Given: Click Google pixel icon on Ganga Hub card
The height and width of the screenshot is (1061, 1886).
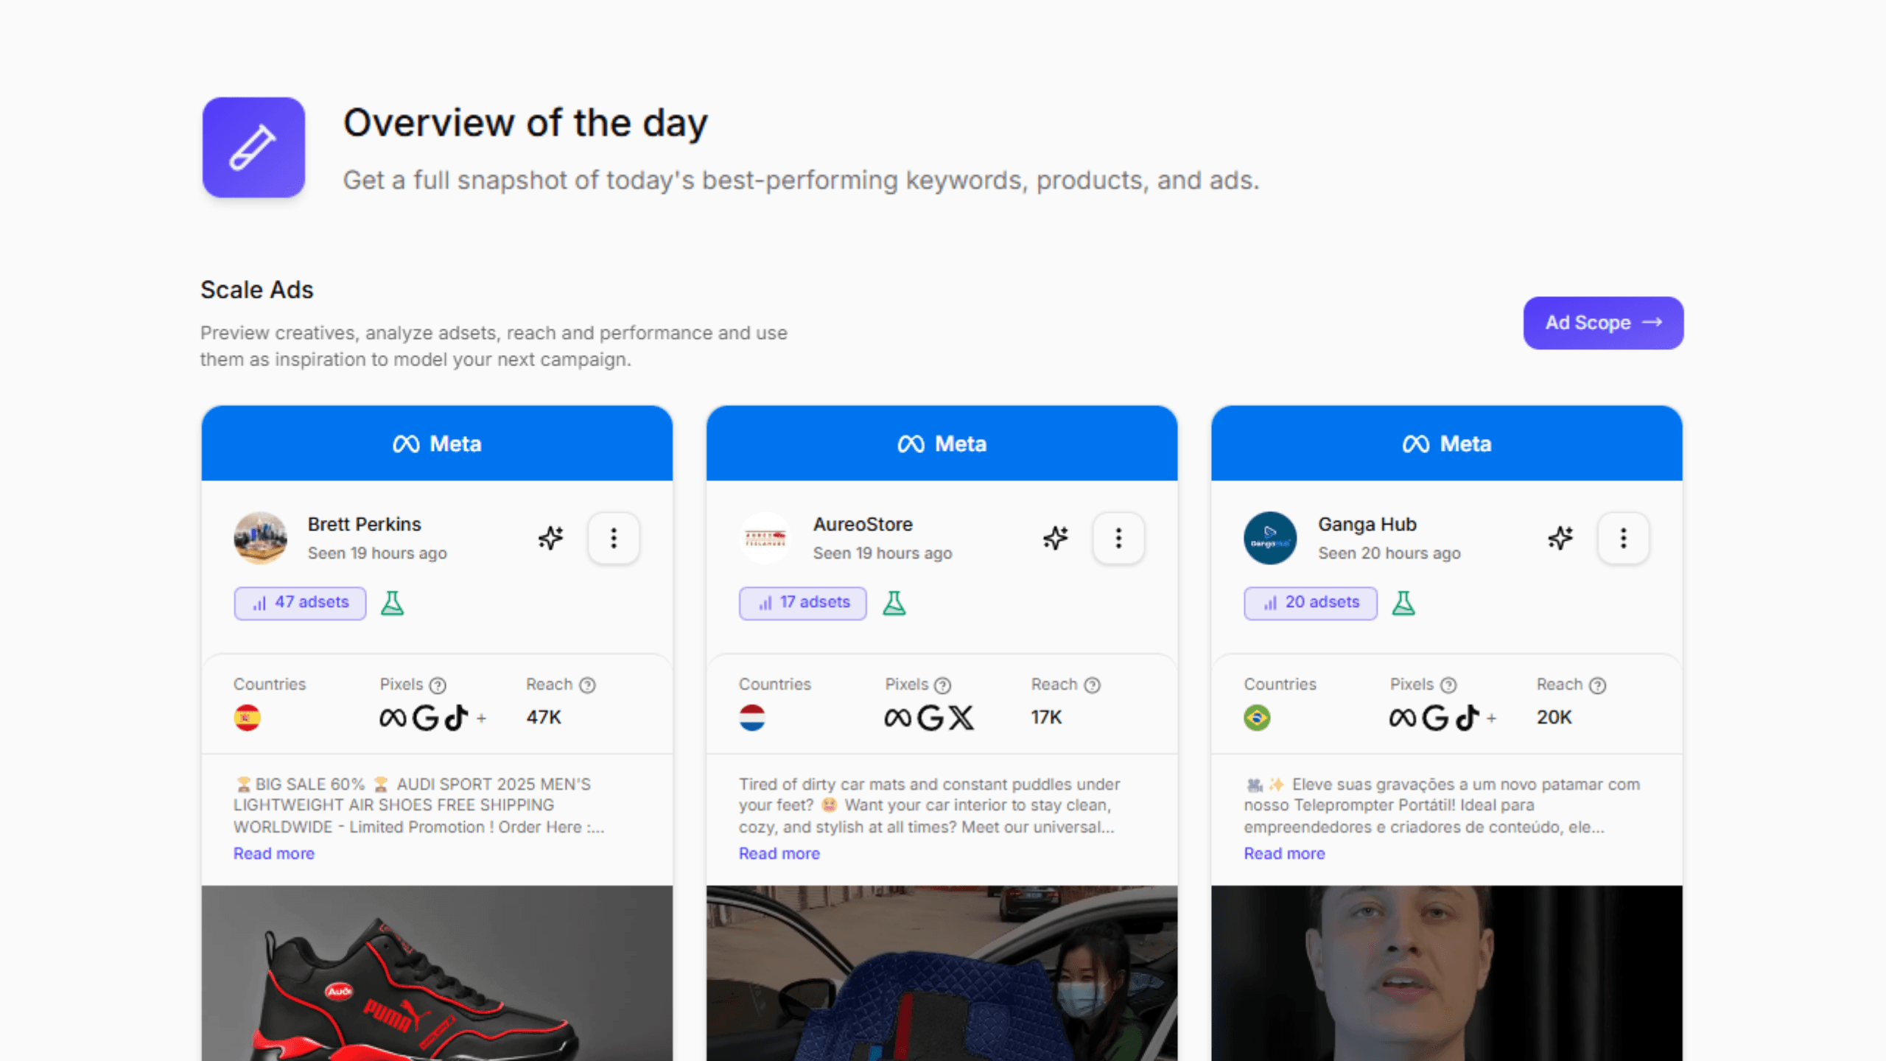Looking at the screenshot, I should pyautogui.click(x=1435, y=718).
